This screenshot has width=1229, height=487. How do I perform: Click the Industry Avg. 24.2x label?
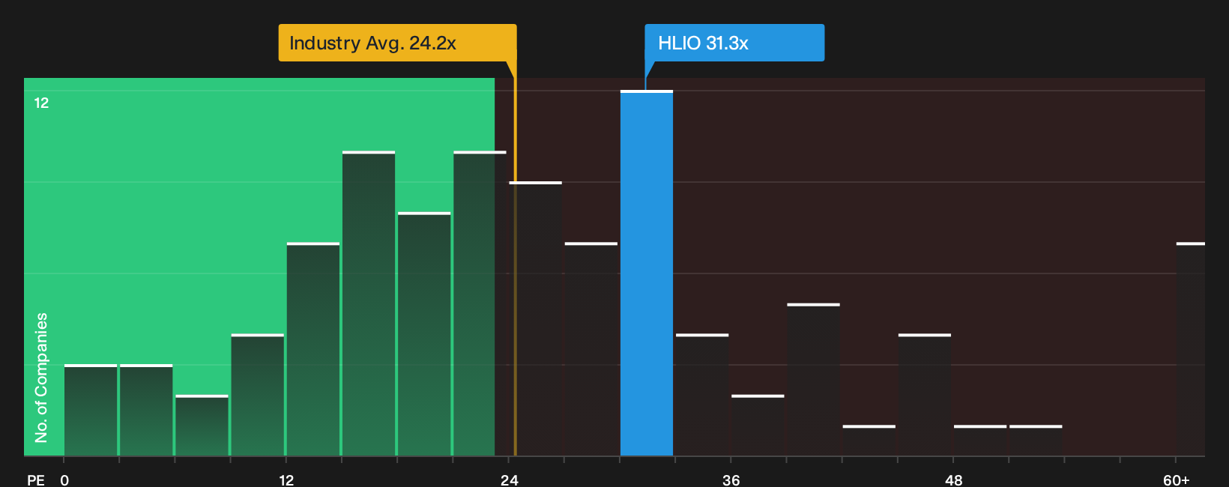coord(397,43)
